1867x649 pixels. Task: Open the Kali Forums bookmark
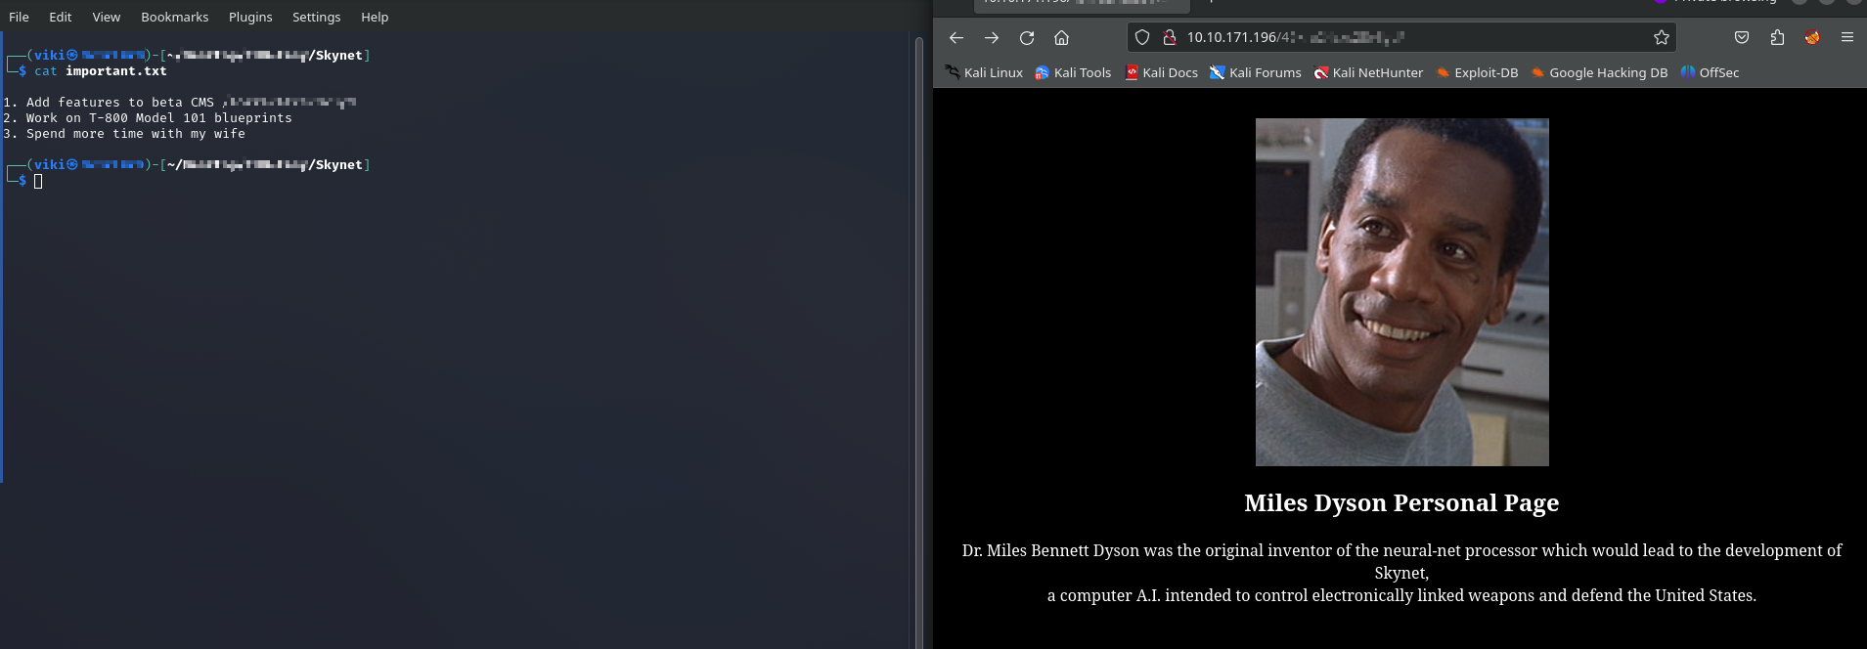[1256, 72]
